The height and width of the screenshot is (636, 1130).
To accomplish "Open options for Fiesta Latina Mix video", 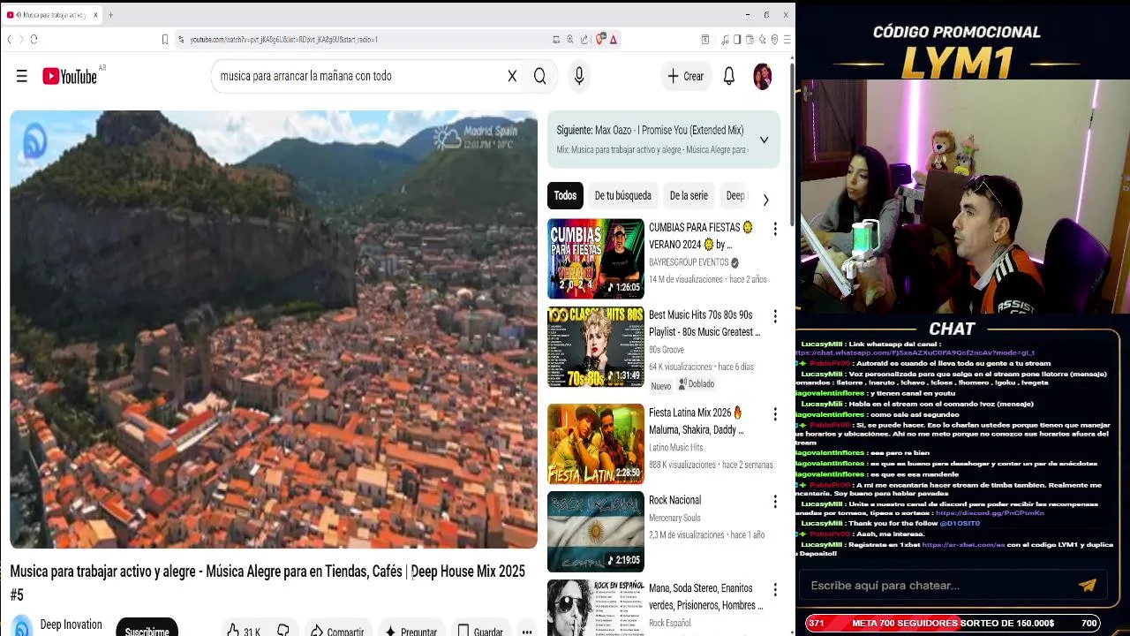I will [775, 414].
